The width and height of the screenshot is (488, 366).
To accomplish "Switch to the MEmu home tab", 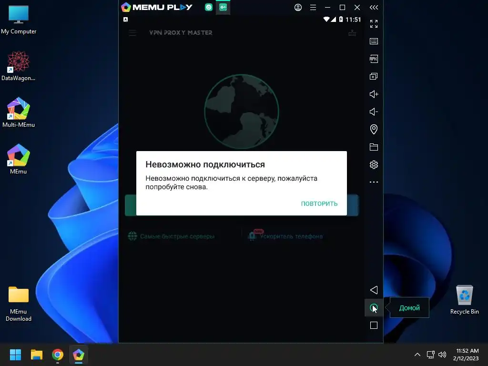I will [209, 7].
